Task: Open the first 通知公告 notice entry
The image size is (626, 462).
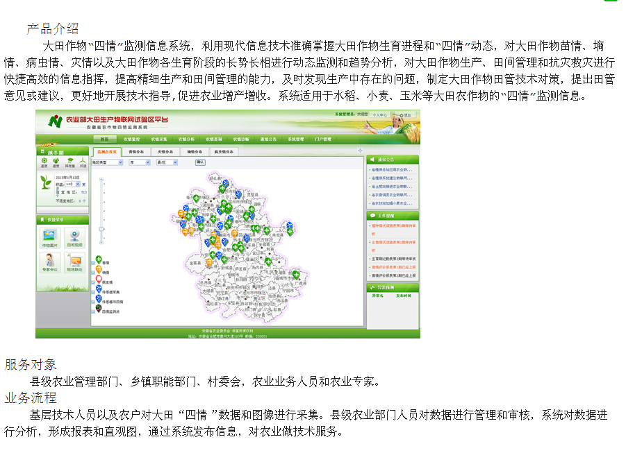Action: pyautogui.click(x=393, y=169)
